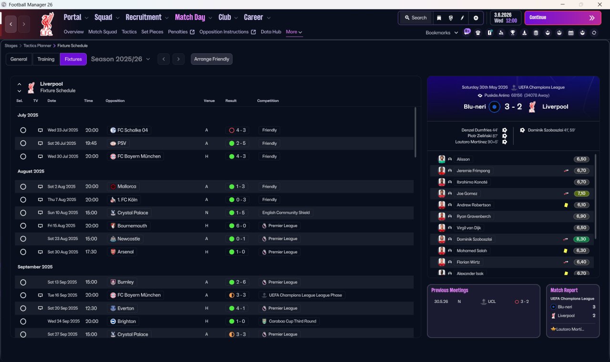Select the Crystal Palace Community Shield radio button
The width and height of the screenshot is (610, 362).
click(23, 213)
